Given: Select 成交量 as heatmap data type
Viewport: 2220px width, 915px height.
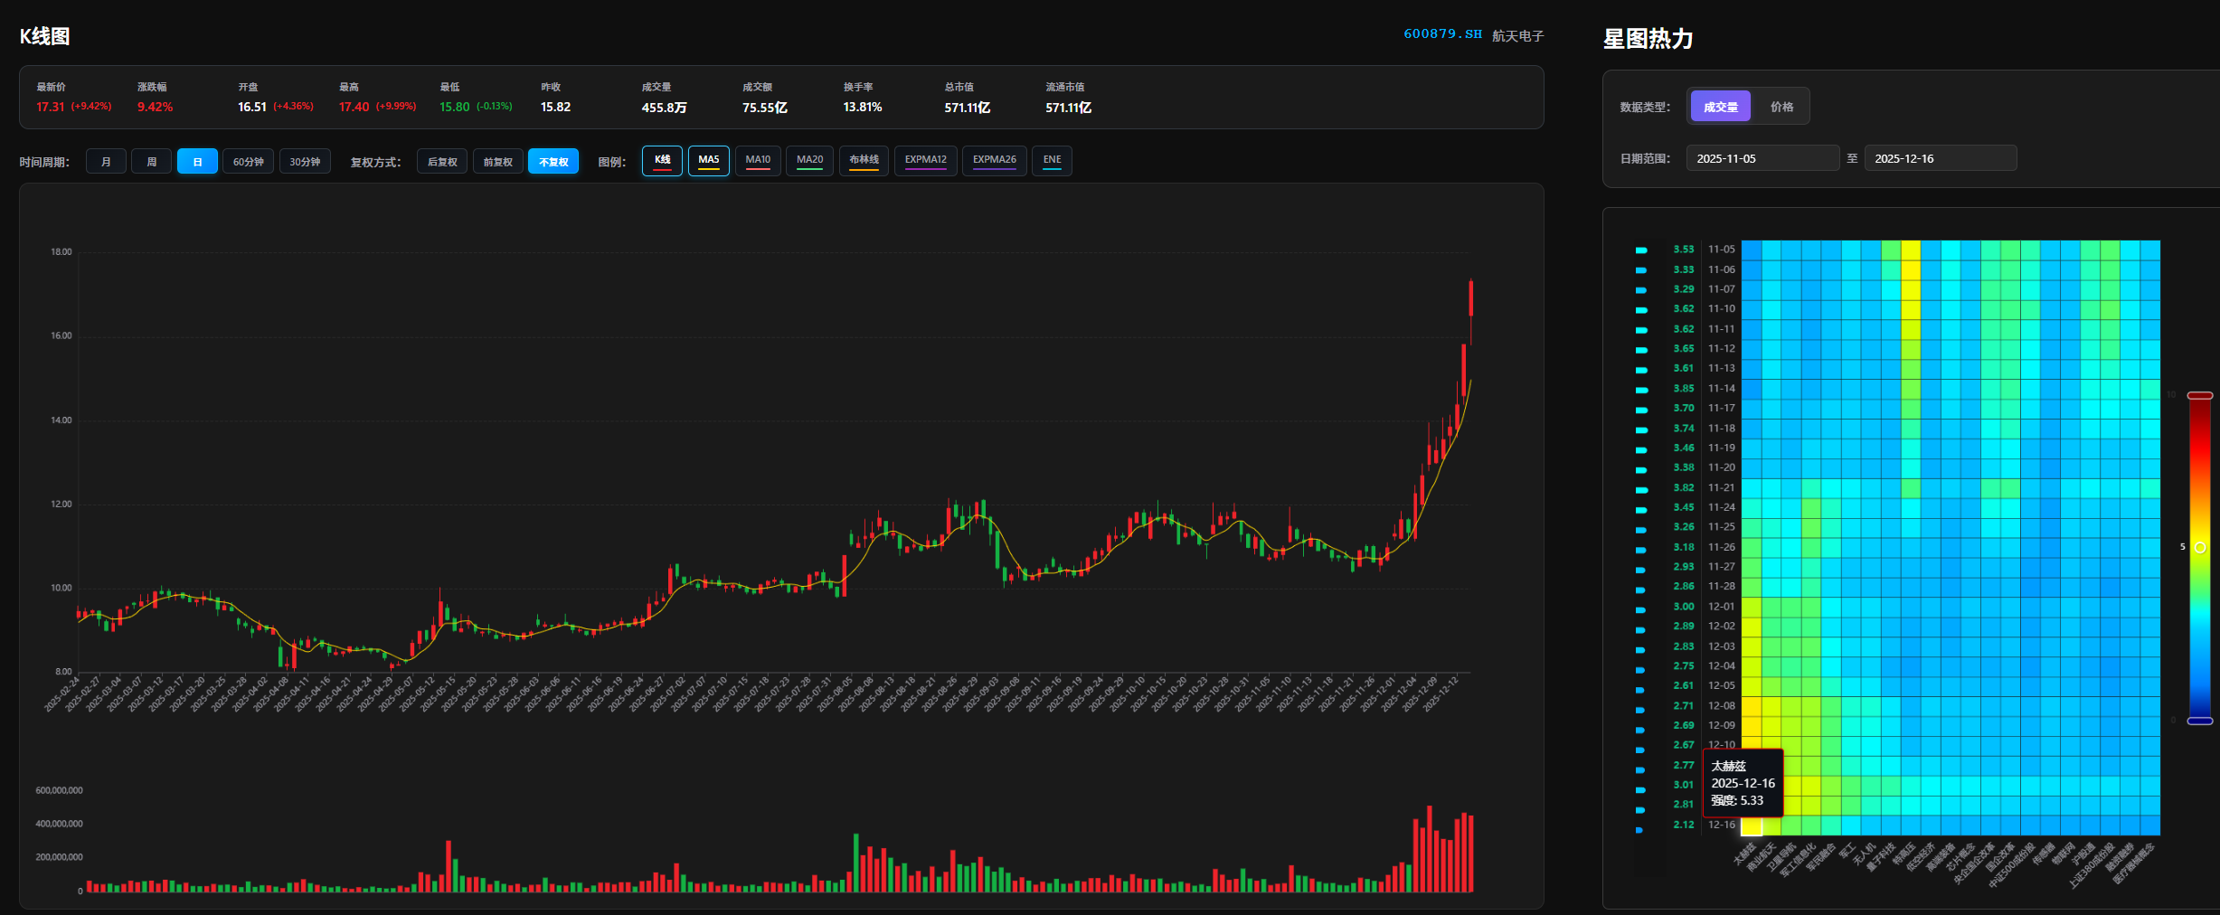Looking at the screenshot, I should (1721, 107).
